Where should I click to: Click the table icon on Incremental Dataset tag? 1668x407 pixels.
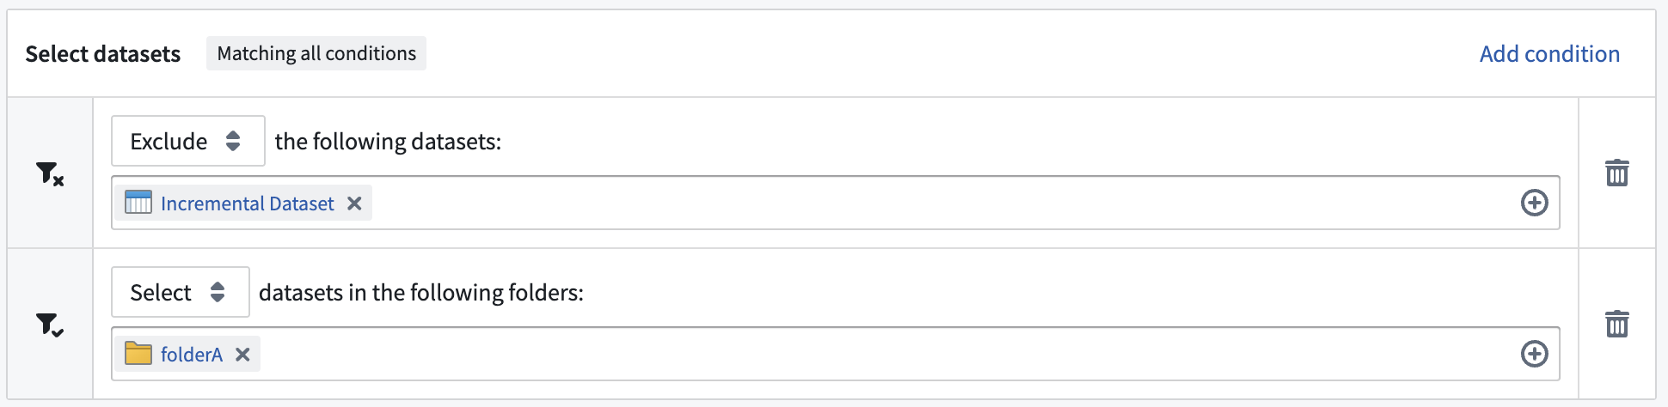138,203
